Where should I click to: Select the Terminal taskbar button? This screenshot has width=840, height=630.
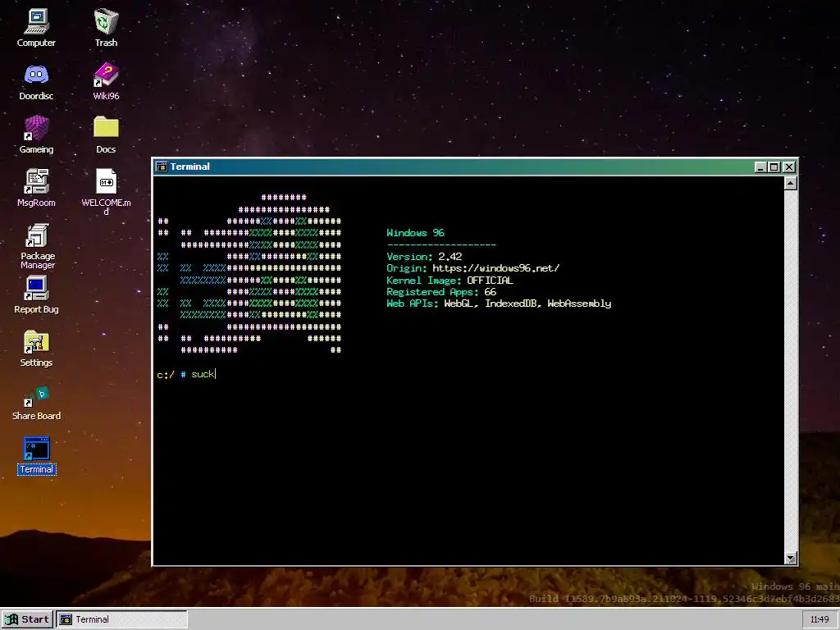click(121, 619)
